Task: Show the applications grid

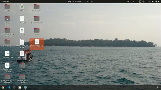Action: 158,87
